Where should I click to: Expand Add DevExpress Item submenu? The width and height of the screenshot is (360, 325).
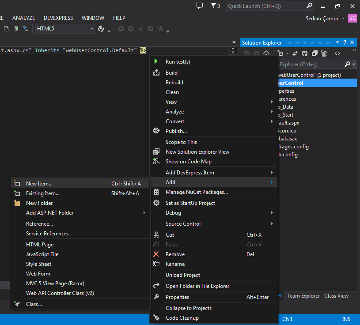click(x=213, y=173)
